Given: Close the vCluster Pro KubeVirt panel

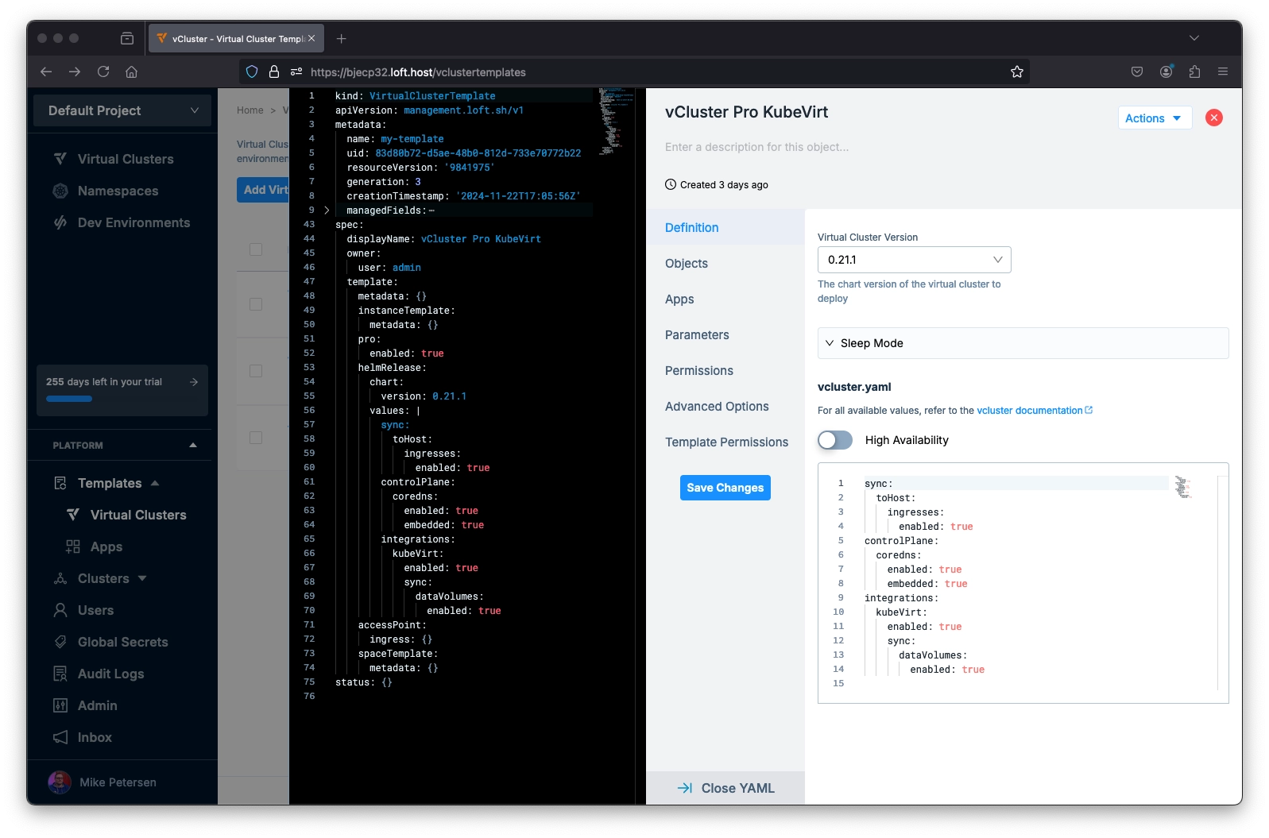Looking at the screenshot, I should click(1214, 118).
